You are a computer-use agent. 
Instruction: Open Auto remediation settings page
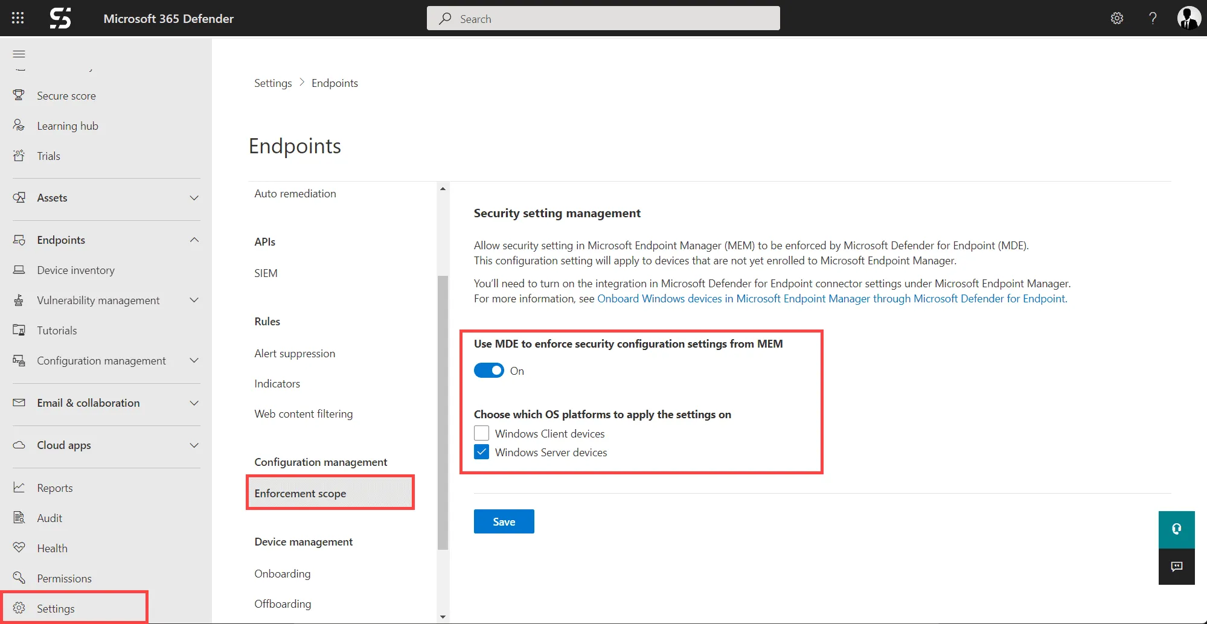[295, 193]
